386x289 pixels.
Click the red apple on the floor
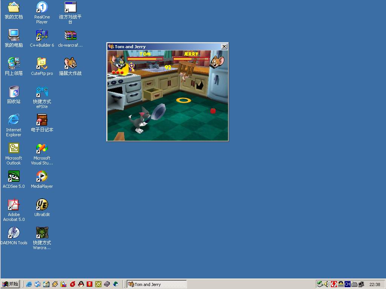click(x=213, y=111)
